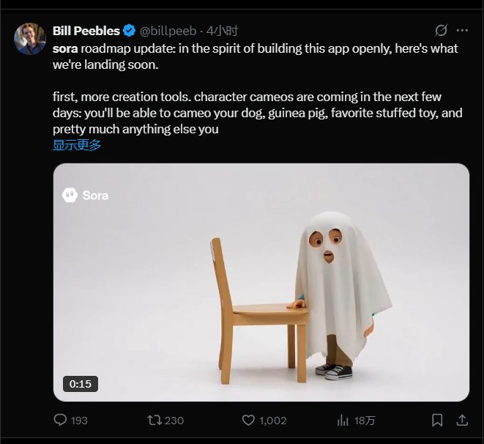Click the Sora logo watermark on video
The height and width of the screenshot is (444, 484).
point(86,195)
